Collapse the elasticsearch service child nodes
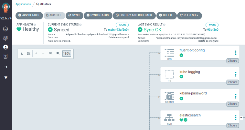 241,117
